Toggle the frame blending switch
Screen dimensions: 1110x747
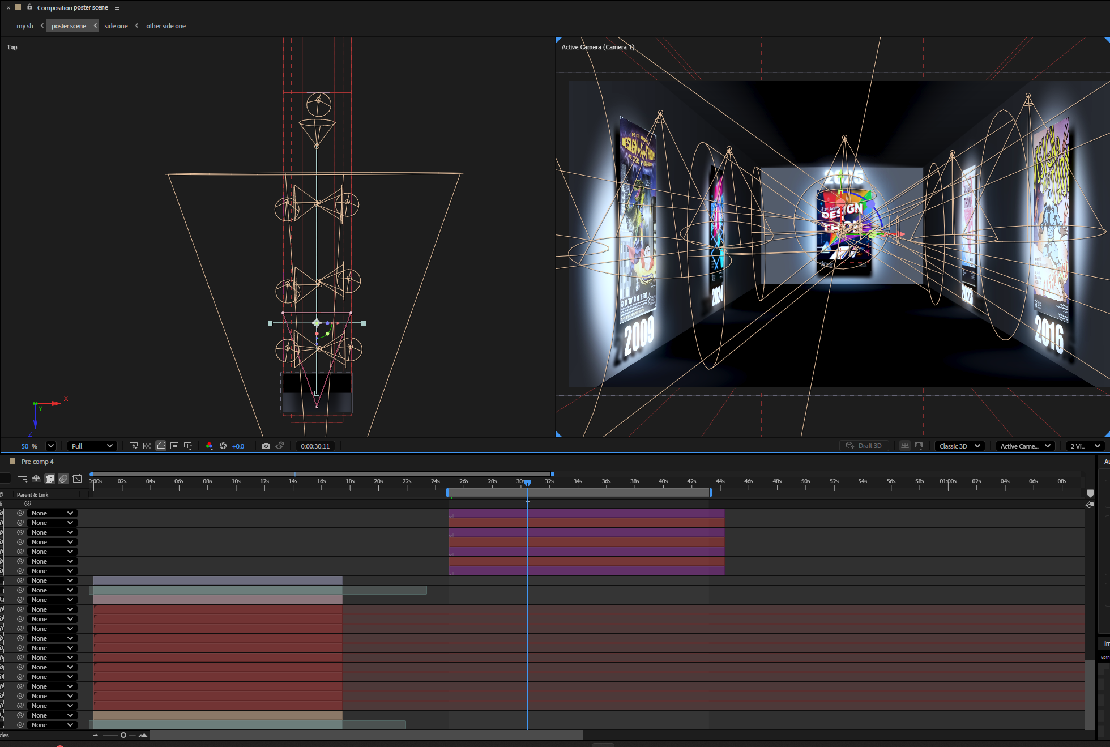[x=50, y=479]
